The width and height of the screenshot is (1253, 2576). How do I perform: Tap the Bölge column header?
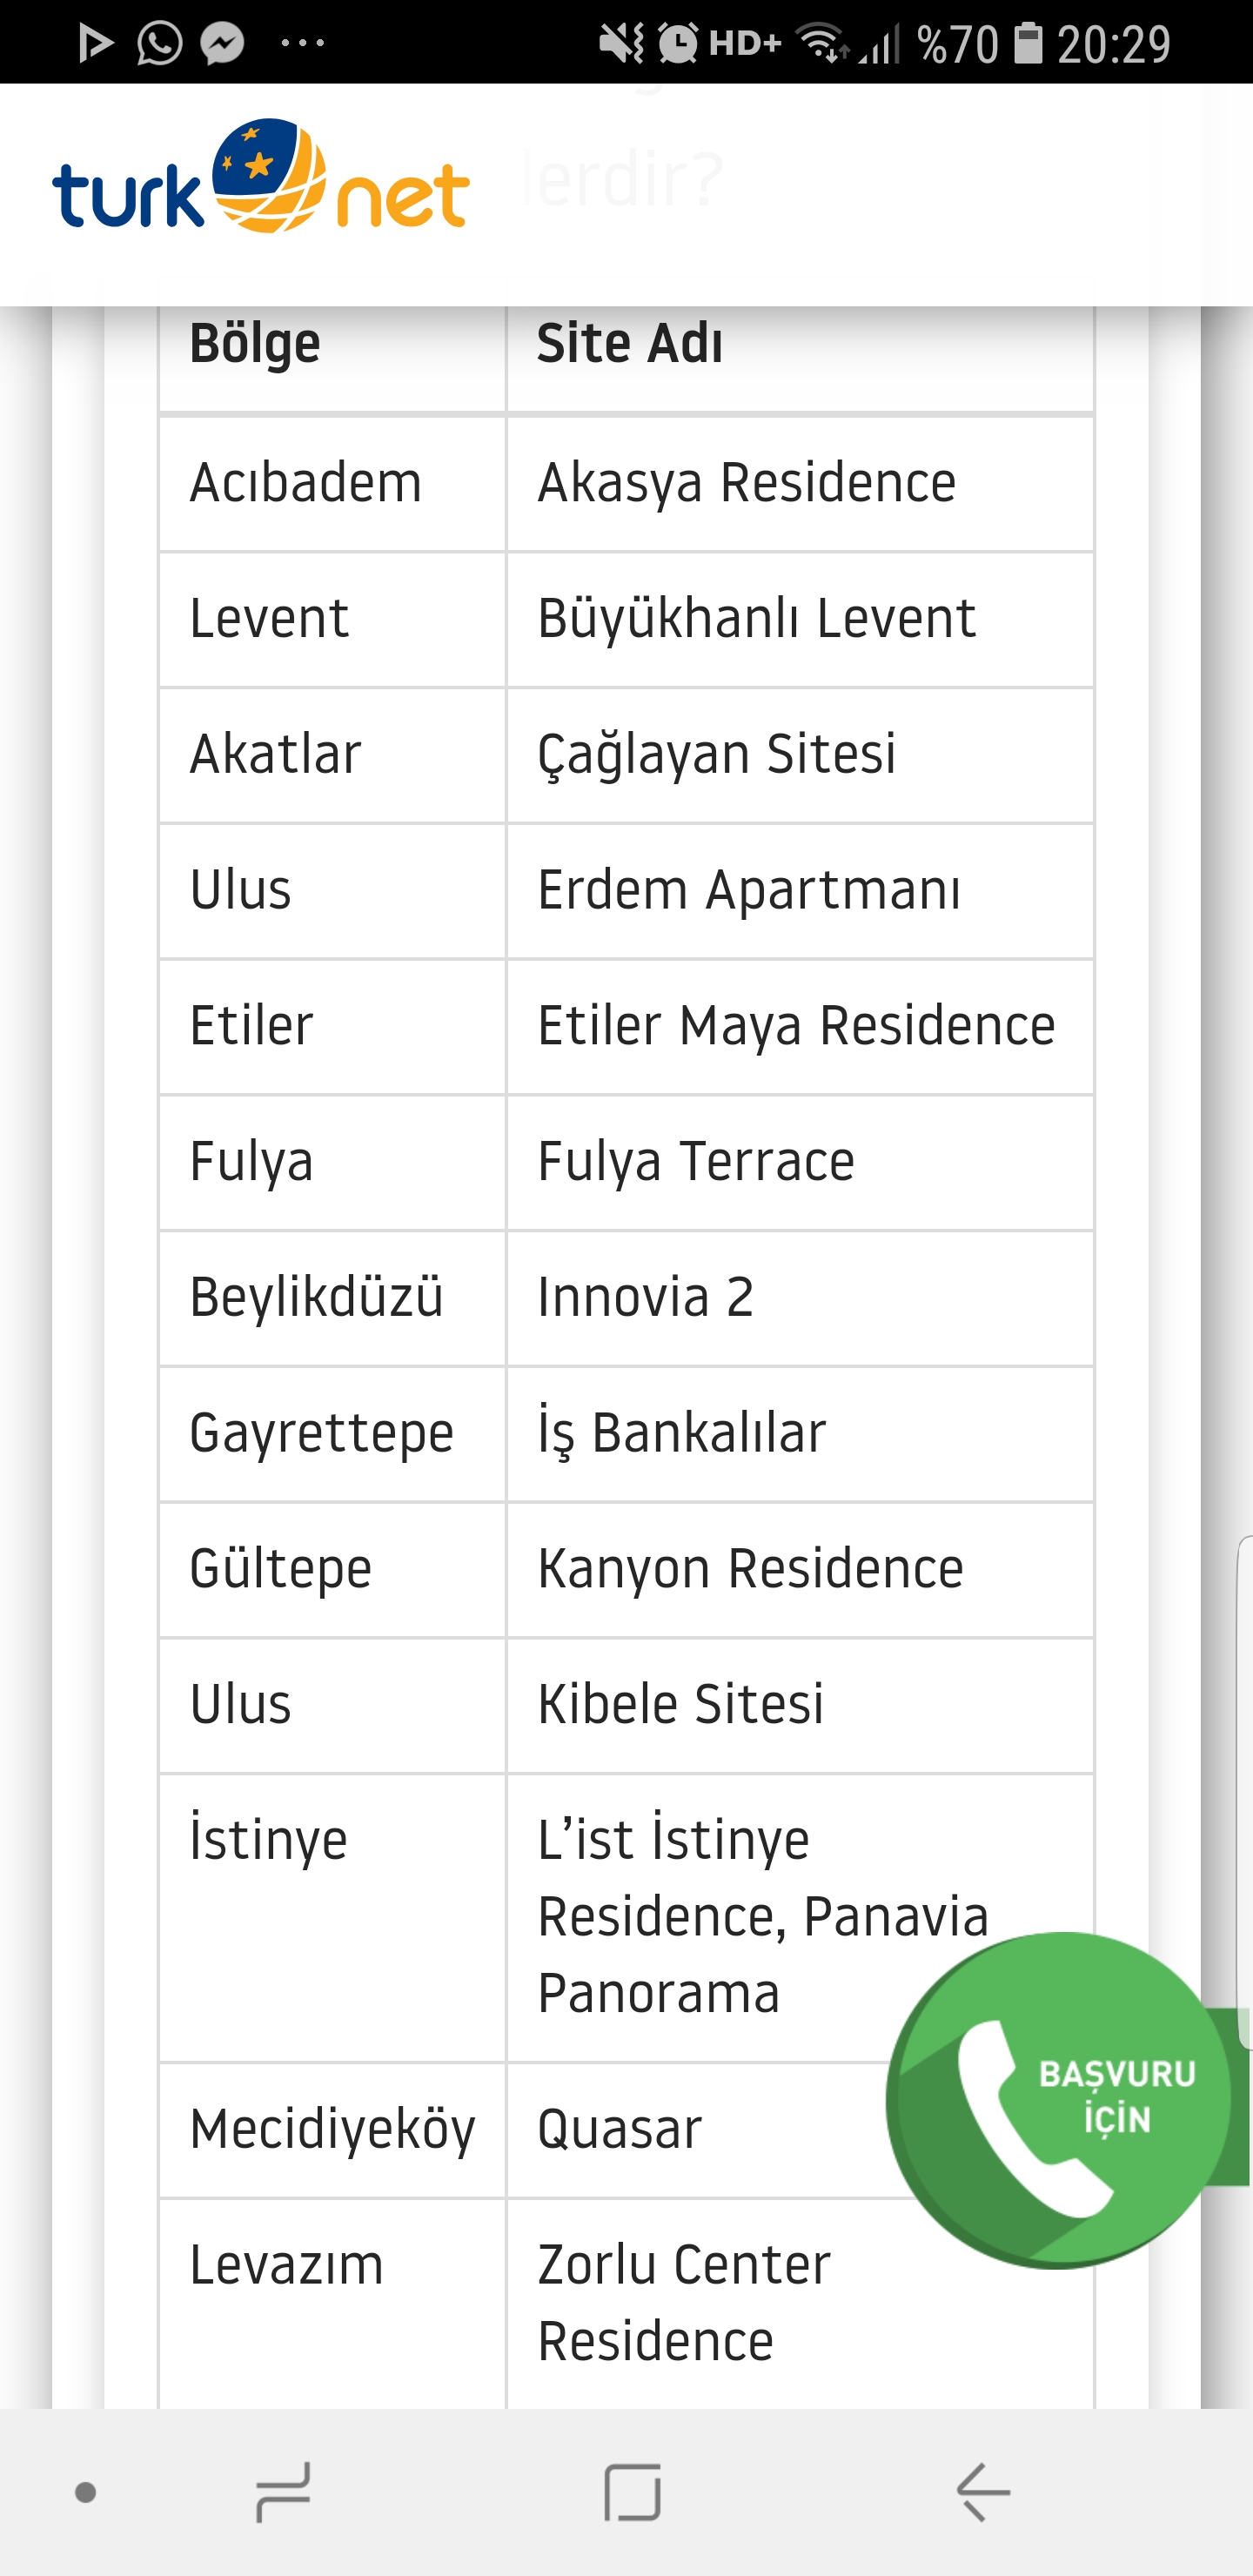point(255,344)
